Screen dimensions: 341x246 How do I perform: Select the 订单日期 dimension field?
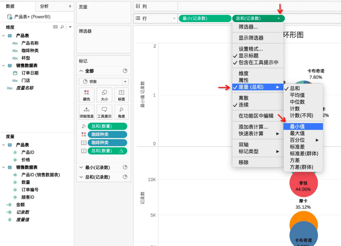coord(30,73)
